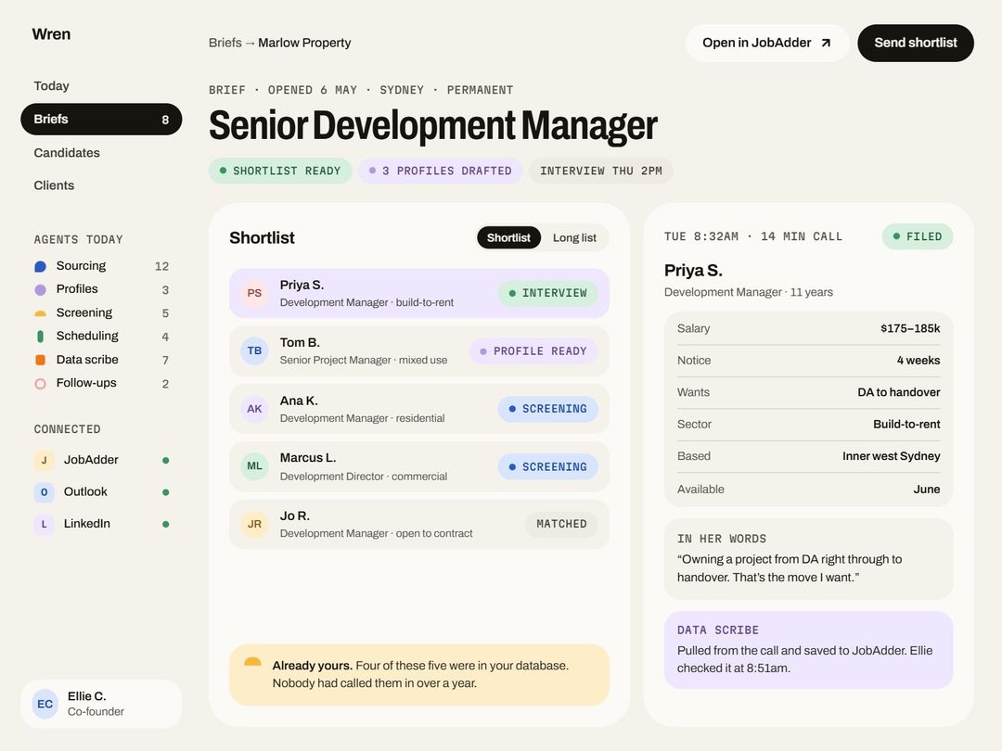The width and height of the screenshot is (1002, 751).
Task: Click the purple Profiles agent dot
Action: pyautogui.click(x=40, y=290)
